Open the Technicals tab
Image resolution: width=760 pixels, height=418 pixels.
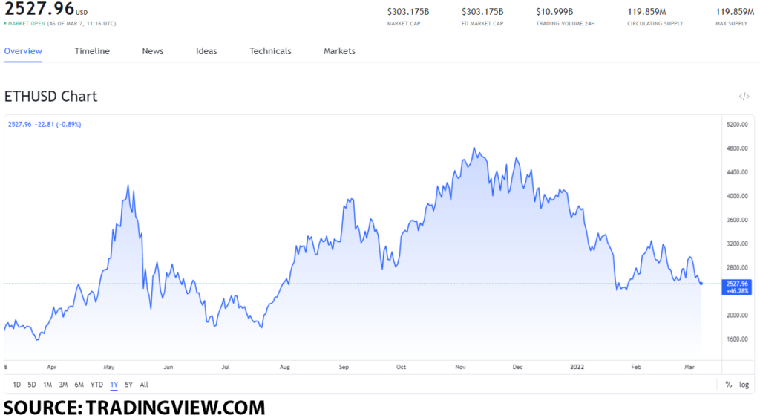(x=270, y=51)
